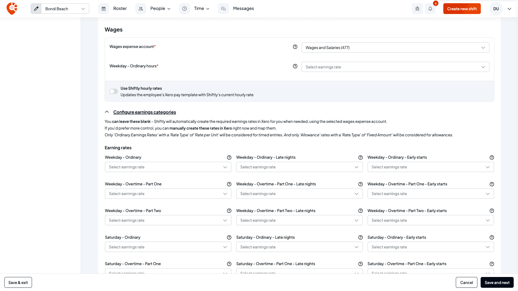Image resolution: width=518 pixels, height=291 pixels.
Task: Click the Shiftly logo icon
Action: point(12,8)
